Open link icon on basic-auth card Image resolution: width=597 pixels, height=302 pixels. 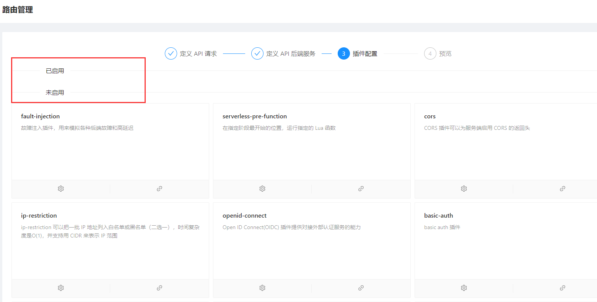[x=563, y=288]
